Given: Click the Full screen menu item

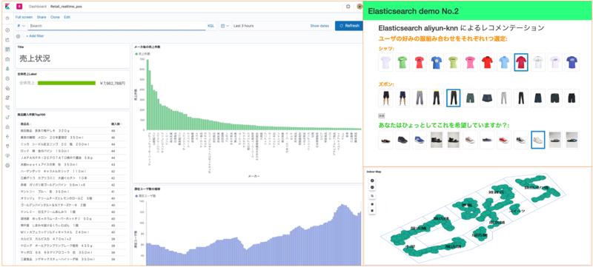Looking at the screenshot, I should [24, 17].
